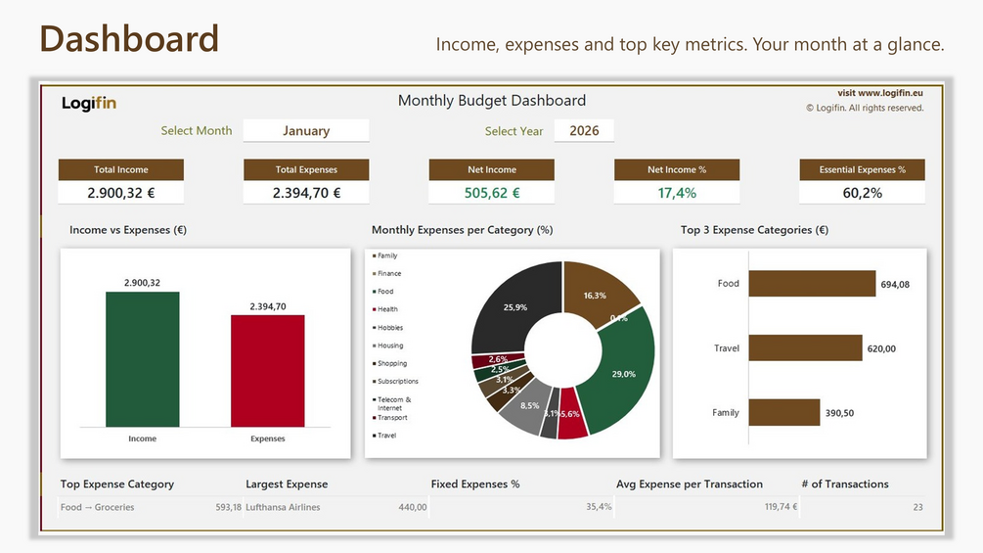The height and width of the screenshot is (553, 983).
Task: Click the Health legend color marker
Action: 375,309
